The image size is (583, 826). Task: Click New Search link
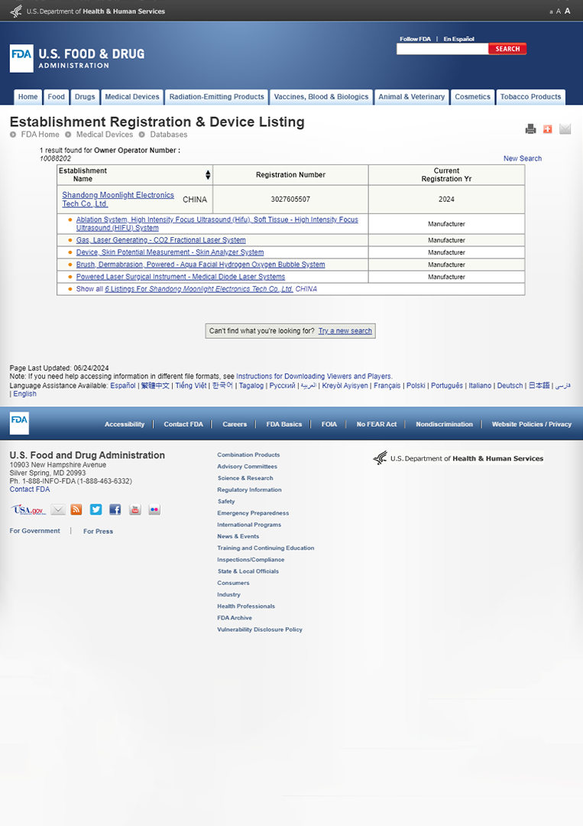pyautogui.click(x=523, y=158)
